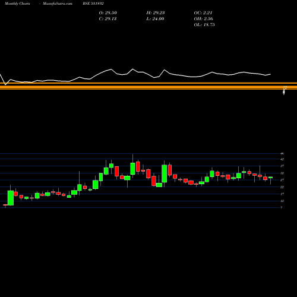
Task: Click the price axis label 42
Action: (282, 159)
